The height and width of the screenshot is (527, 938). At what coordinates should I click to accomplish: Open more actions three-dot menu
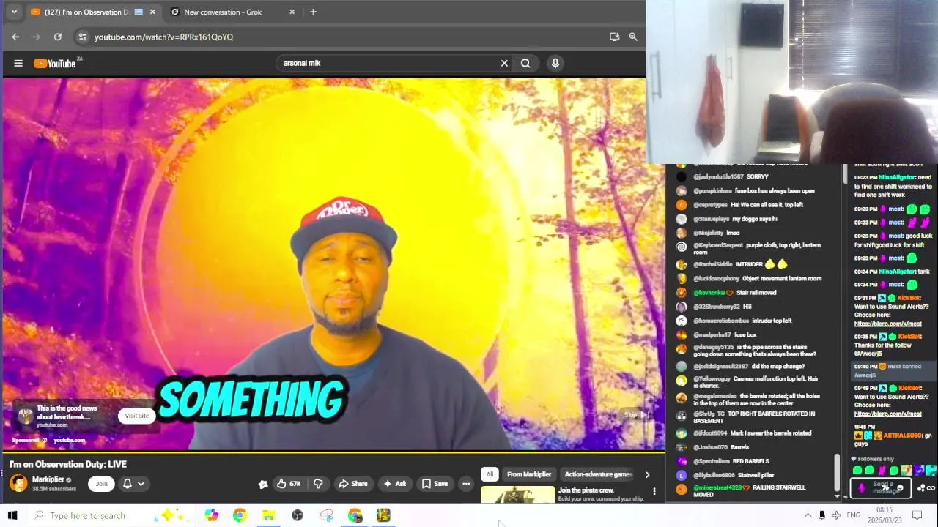(x=466, y=484)
